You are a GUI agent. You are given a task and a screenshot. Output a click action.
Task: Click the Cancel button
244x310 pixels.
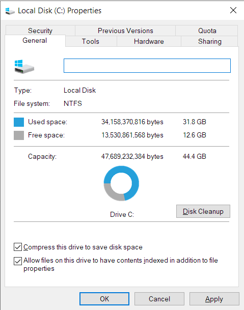[159, 299]
